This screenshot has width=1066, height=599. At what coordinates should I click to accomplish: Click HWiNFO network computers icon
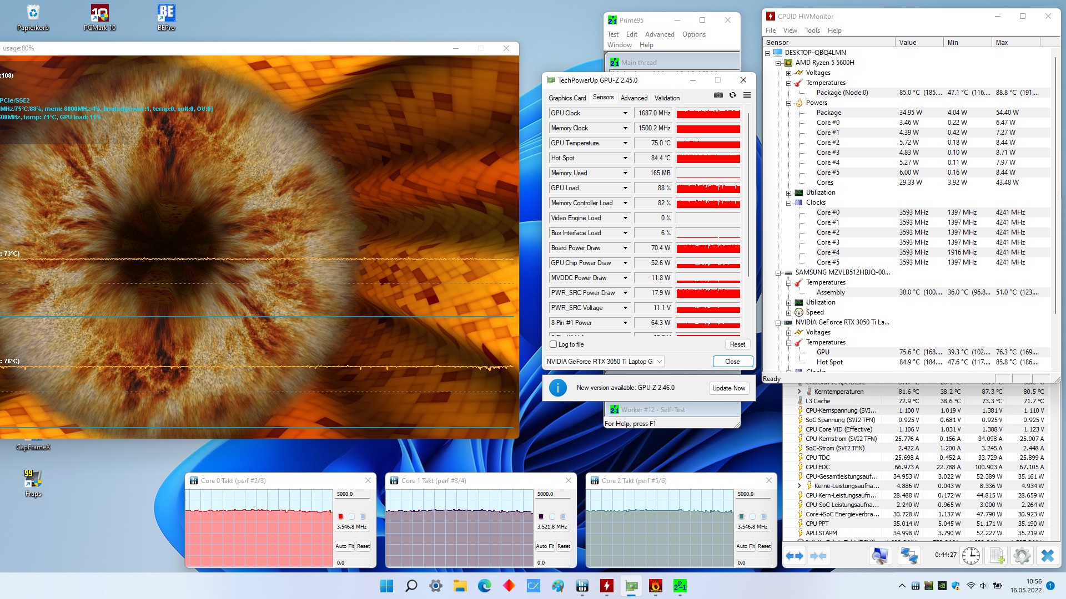(x=909, y=556)
